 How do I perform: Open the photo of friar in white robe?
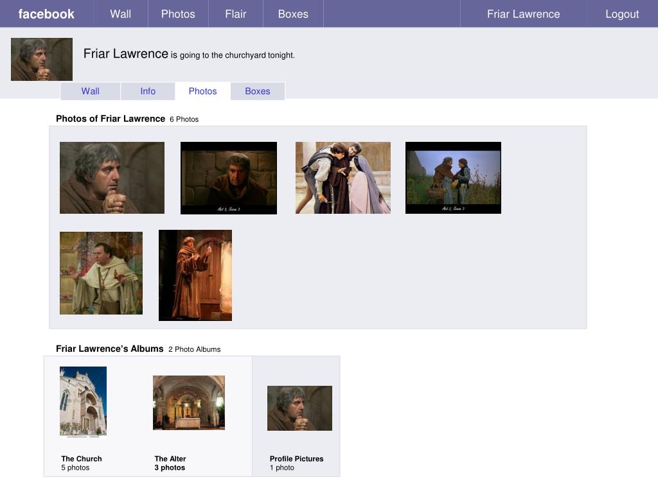101,273
